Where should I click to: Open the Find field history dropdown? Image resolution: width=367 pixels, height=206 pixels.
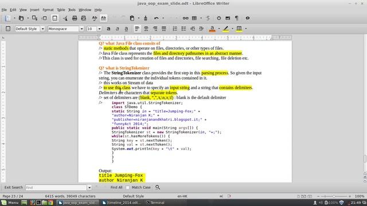click(x=89, y=187)
